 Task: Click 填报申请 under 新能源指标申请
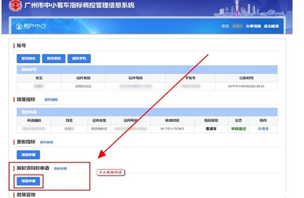[28, 181]
